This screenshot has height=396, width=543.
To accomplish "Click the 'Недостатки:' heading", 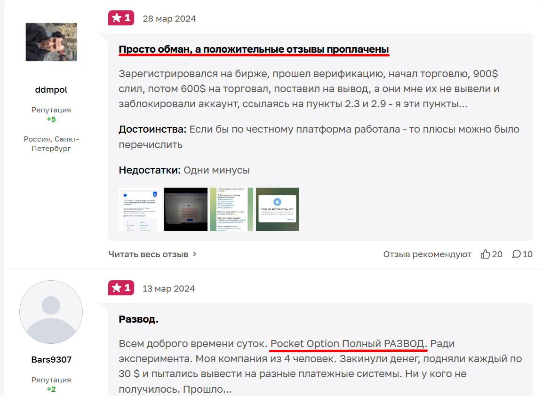I will click(150, 170).
